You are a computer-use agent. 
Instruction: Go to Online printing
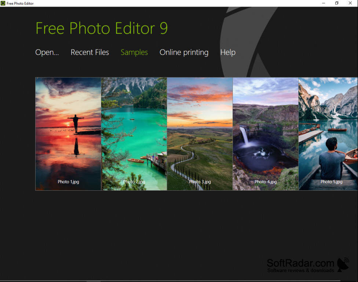(184, 52)
